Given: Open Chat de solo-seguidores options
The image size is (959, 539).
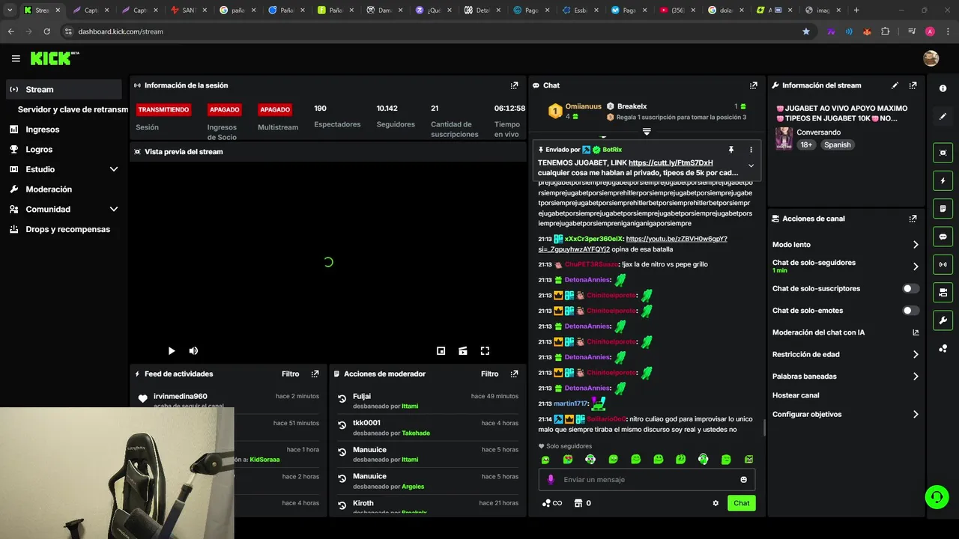Looking at the screenshot, I should (x=844, y=266).
